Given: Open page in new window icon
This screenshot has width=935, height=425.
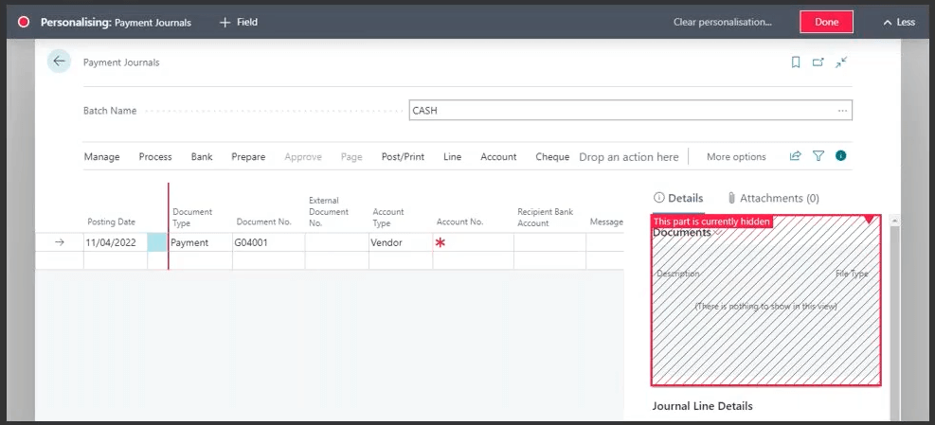Looking at the screenshot, I should pos(818,62).
